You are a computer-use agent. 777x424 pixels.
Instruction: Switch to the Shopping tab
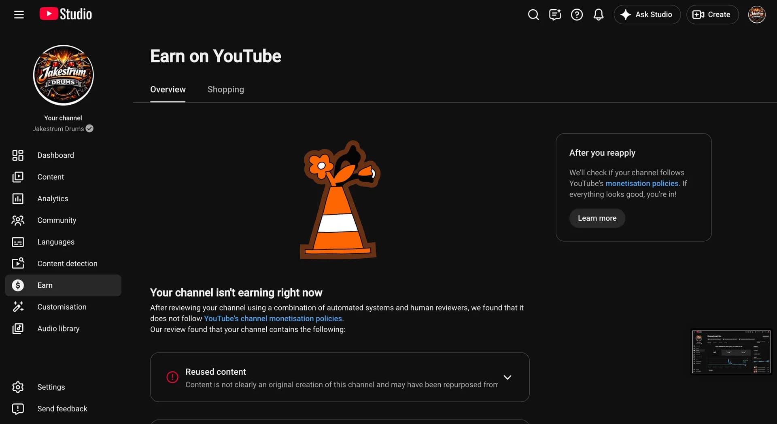coord(226,89)
